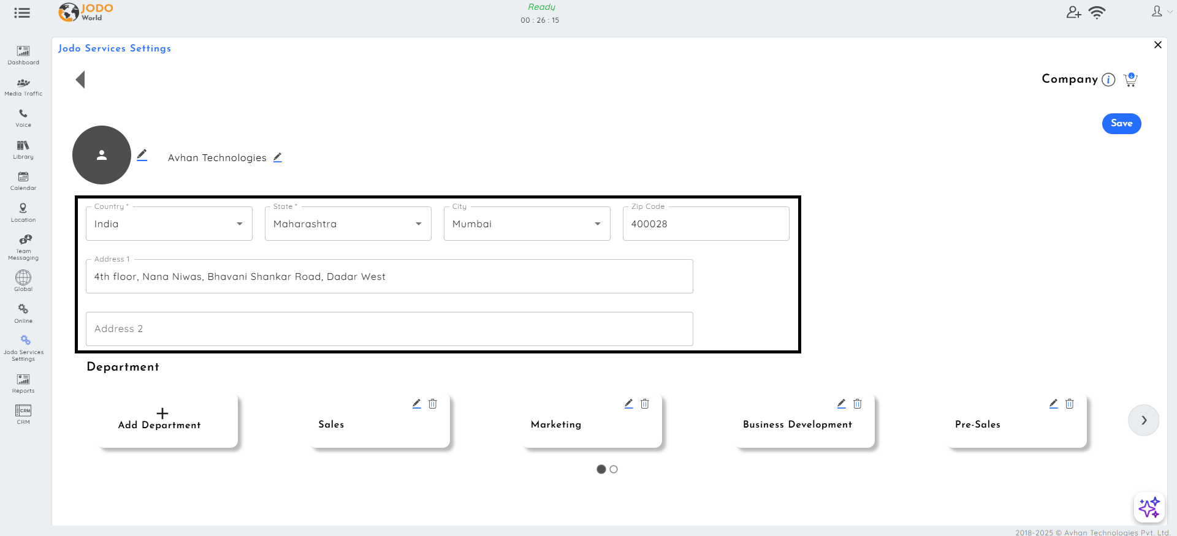Open the user profile menu
This screenshot has height=536, width=1177.
tap(1161, 12)
